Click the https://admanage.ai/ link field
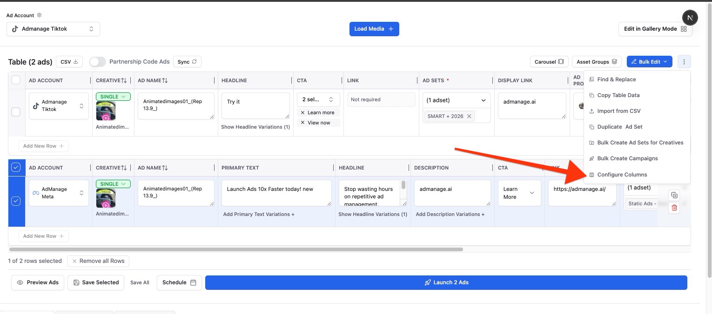Screen dimensions: 712x314 click(582, 193)
